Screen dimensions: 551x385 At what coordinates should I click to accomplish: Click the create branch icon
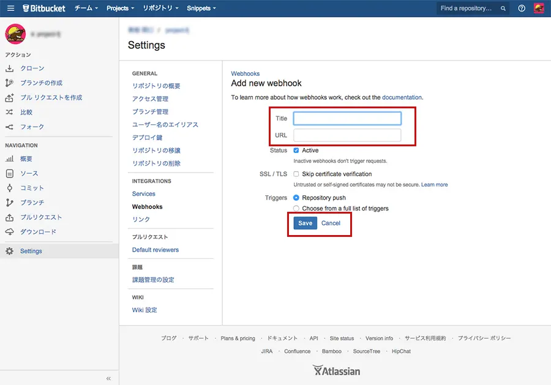pyautogui.click(x=10, y=83)
